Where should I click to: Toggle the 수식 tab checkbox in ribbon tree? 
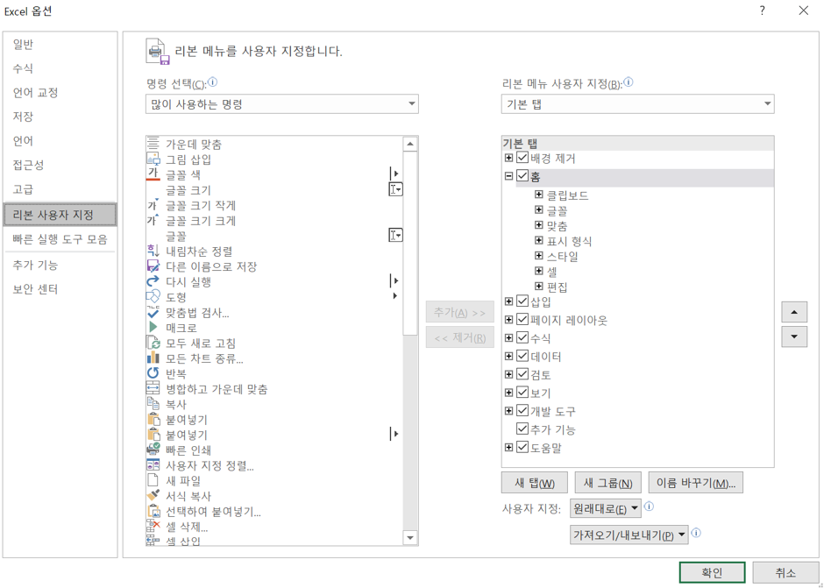522,338
